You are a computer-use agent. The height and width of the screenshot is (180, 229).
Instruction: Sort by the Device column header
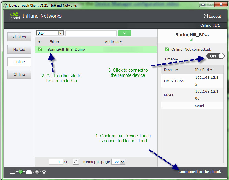pyautogui.click(x=171, y=70)
